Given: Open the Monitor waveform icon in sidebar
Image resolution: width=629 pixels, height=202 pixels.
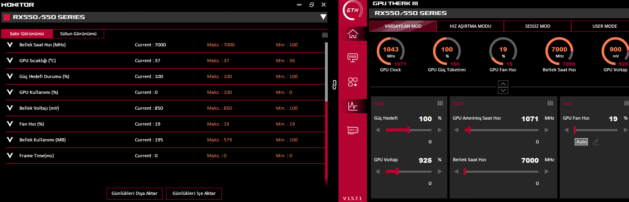Looking at the screenshot, I should tap(353, 106).
